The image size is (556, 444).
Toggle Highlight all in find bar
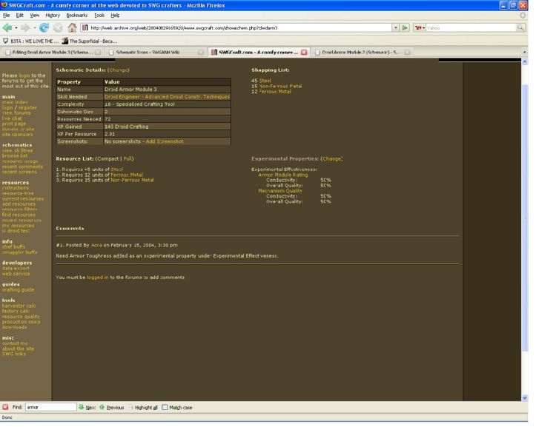coord(142,407)
